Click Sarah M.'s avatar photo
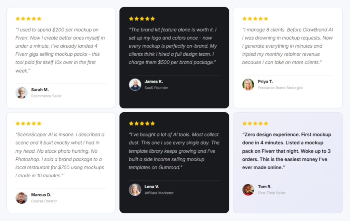 22,92
